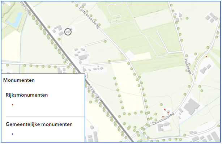Click the black circle marker around the building

pyautogui.click(x=68, y=32)
